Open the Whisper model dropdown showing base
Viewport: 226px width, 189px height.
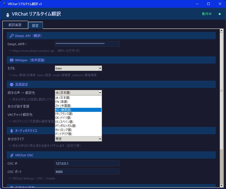tap(100, 68)
